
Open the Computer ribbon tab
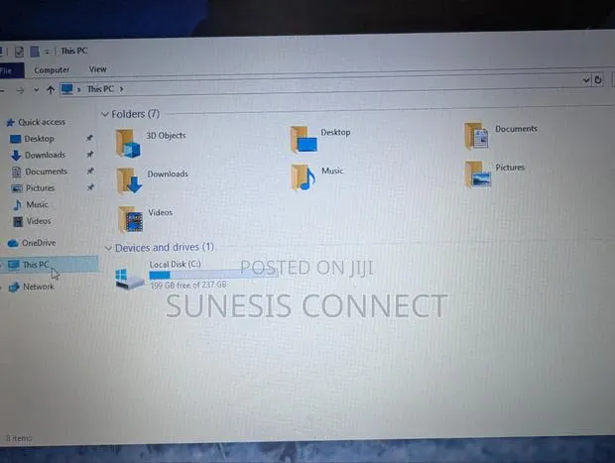[52, 70]
